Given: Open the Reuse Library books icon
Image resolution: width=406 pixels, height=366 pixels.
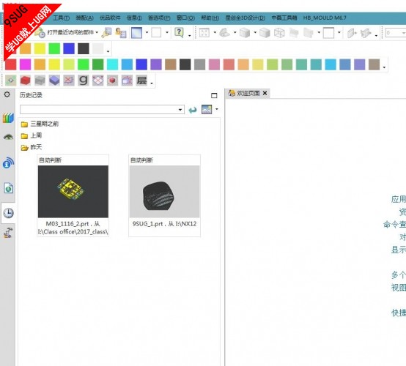Looking at the screenshot, I should click(x=8, y=118).
